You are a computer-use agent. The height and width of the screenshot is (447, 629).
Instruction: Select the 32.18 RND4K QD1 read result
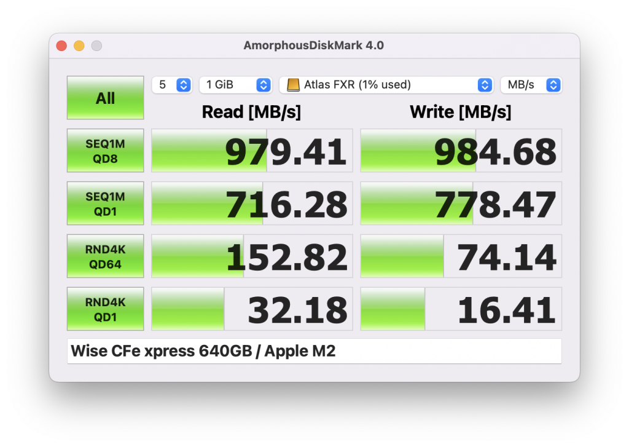[x=252, y=309]
